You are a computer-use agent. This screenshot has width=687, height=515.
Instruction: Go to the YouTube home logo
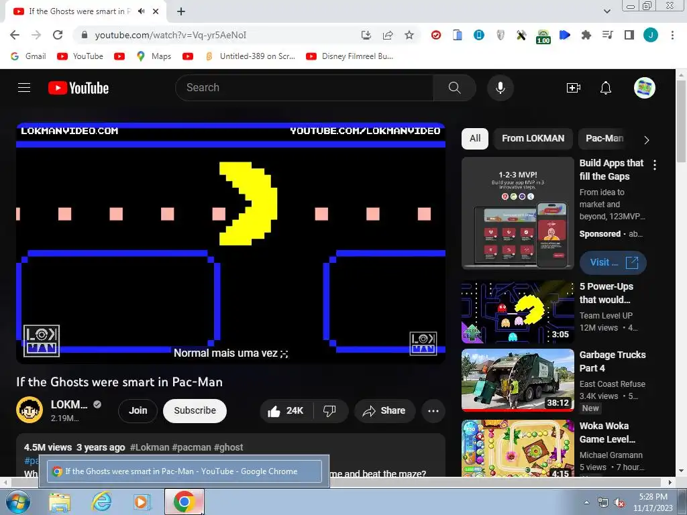(78, 88)
